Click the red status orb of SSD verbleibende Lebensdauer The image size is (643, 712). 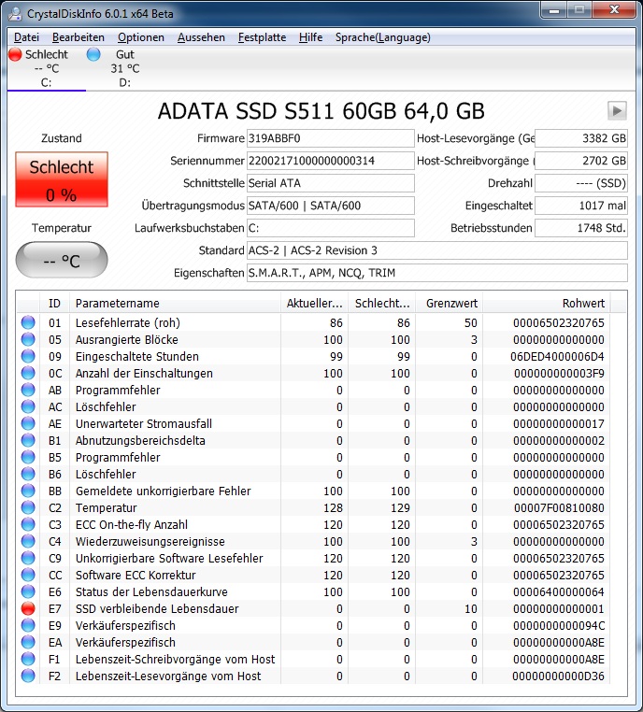tap(28, 608)
